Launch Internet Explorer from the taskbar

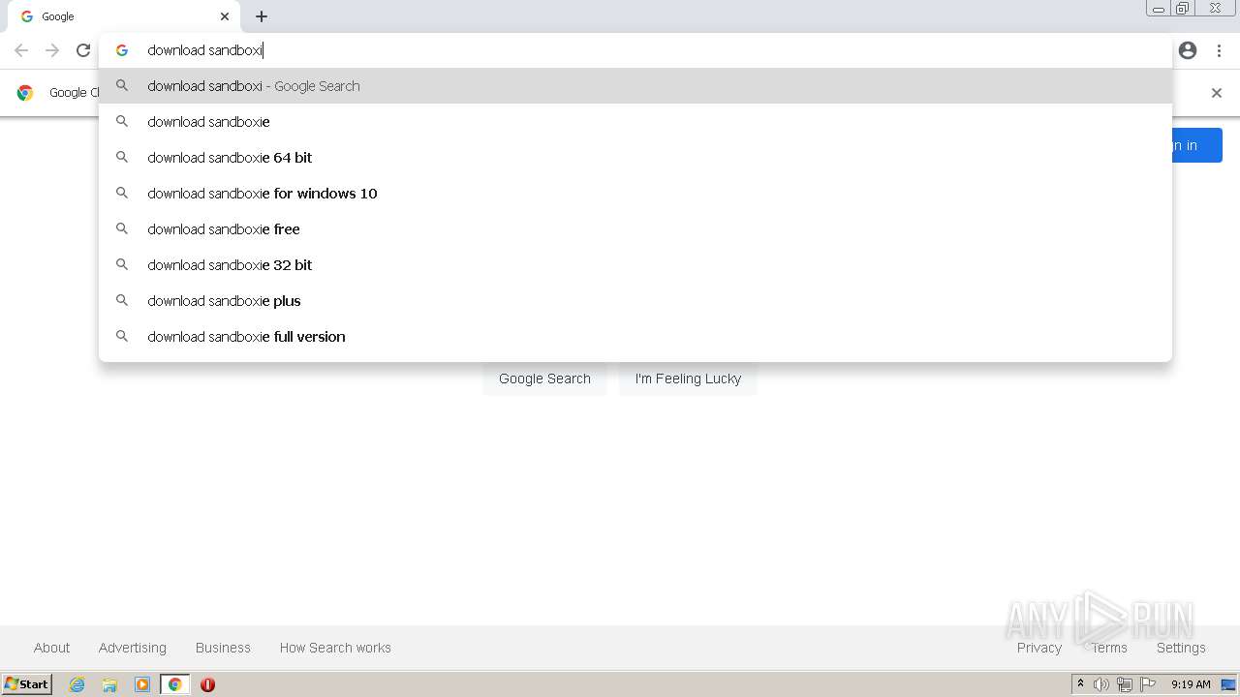point(77,684)
